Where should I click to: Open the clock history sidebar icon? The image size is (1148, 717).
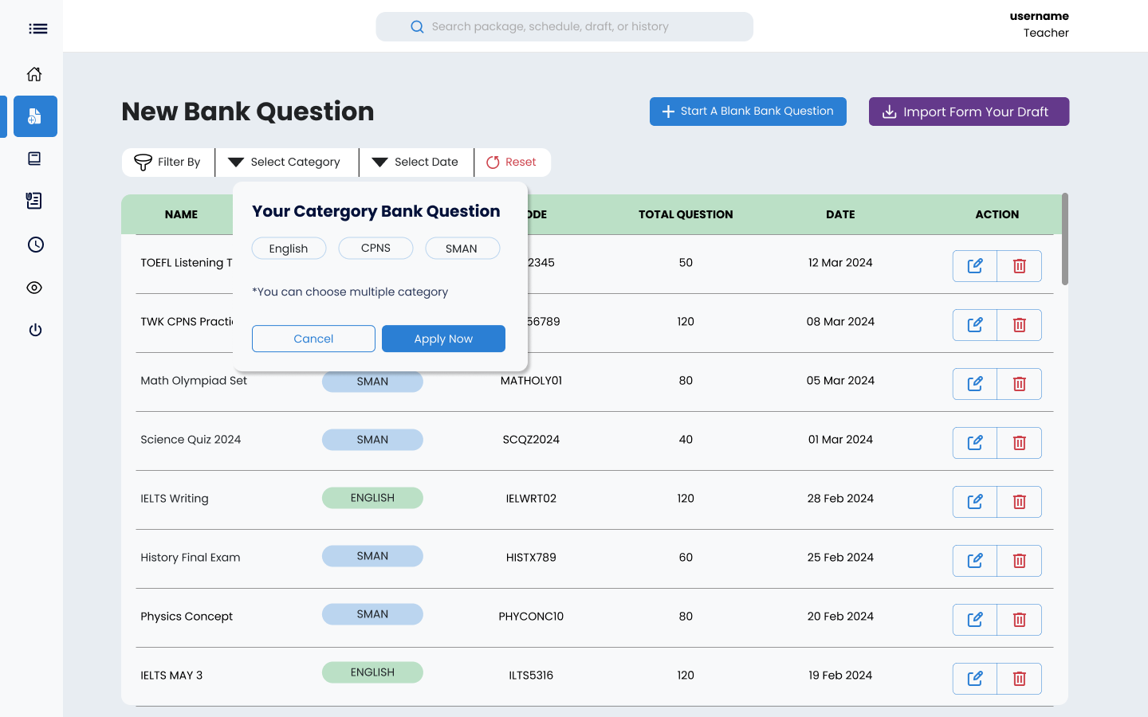pos(35,245)
